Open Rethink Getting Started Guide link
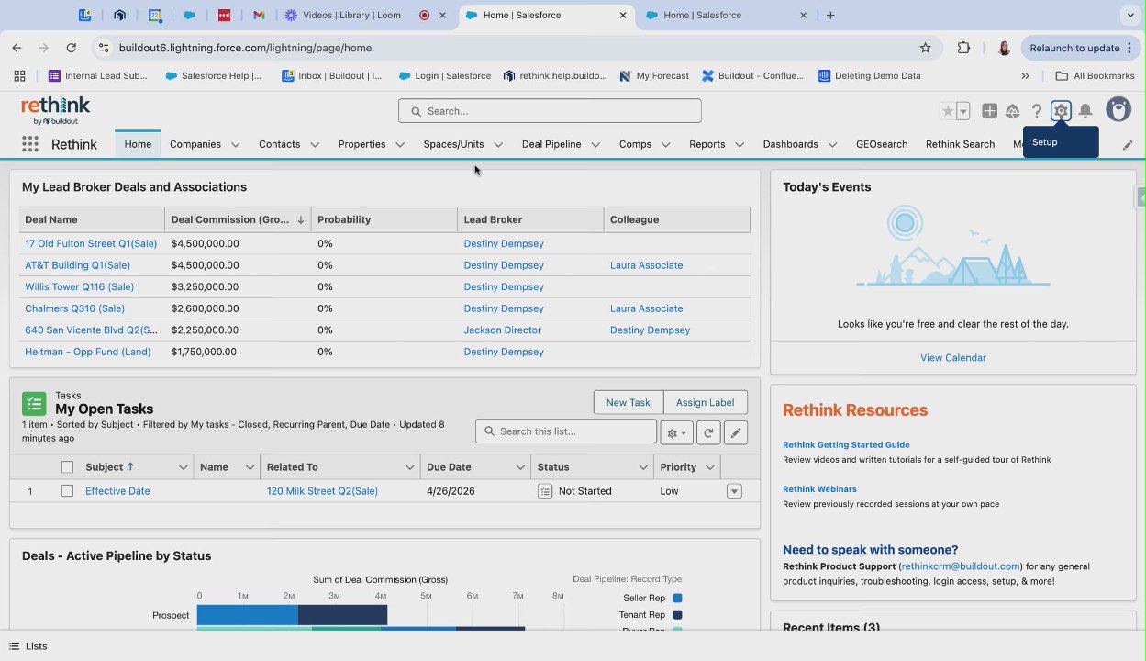1146x661 pixels. (846, 445)
